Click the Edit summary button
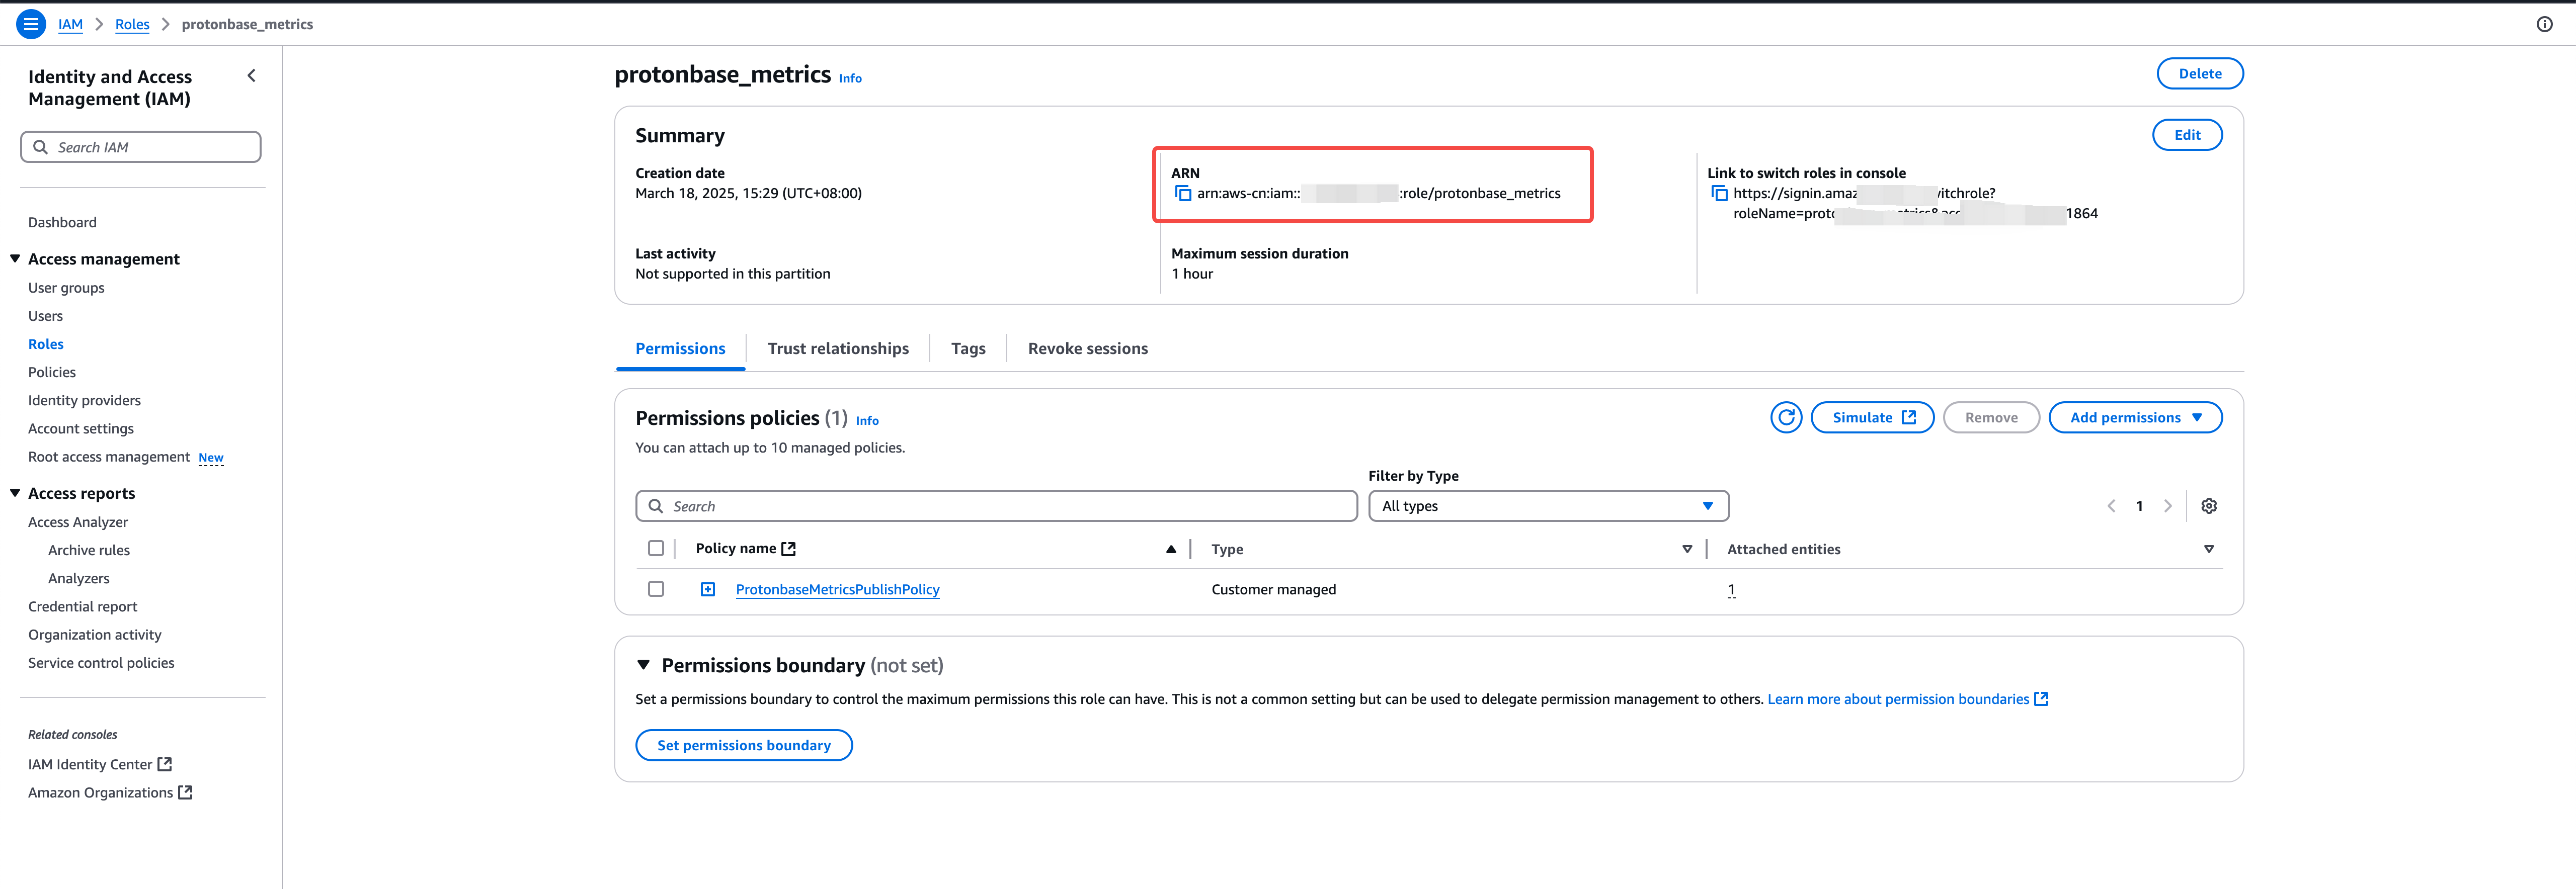 pos(2187,135)
